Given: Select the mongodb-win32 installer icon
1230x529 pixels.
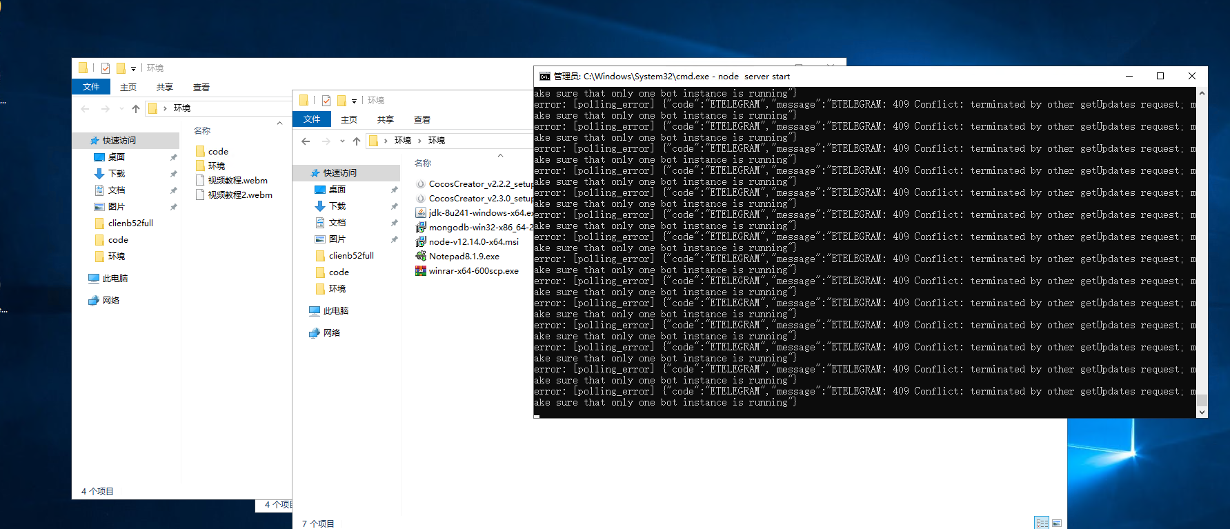Looking at the screenshot, I should (420, 227).
